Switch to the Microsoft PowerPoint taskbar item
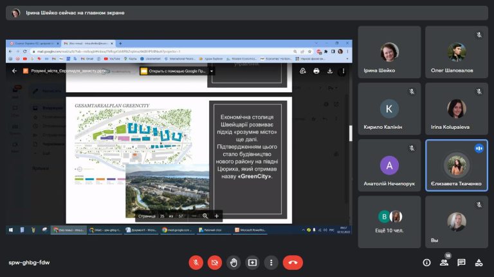Screen dimensions: 494x277 coord(250,230)
